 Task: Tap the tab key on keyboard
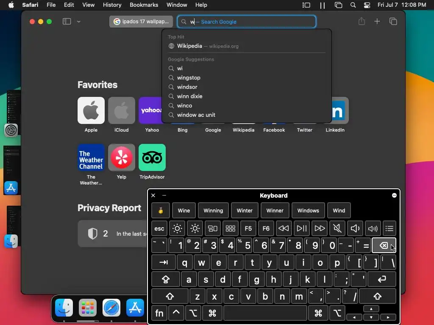tap(164, 262)
